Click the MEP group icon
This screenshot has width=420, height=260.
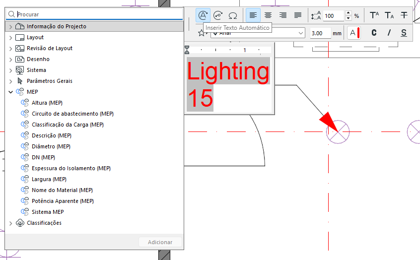coord(20,92)
